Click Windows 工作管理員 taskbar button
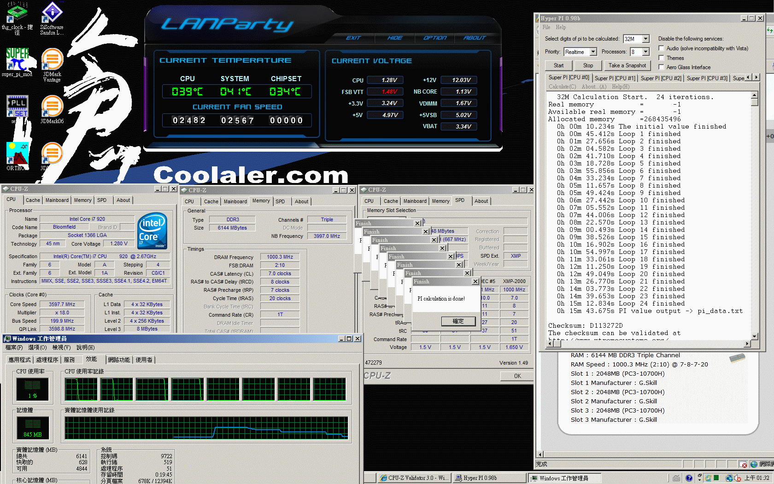 (564, 478)
